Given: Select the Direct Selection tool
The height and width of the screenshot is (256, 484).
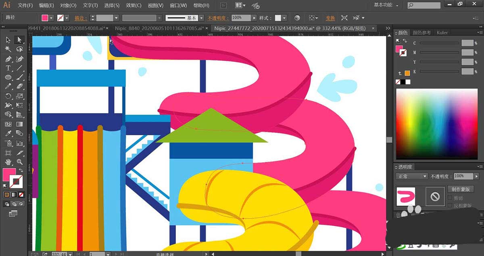Looking at the screenshot, I should tap(19, 40).
